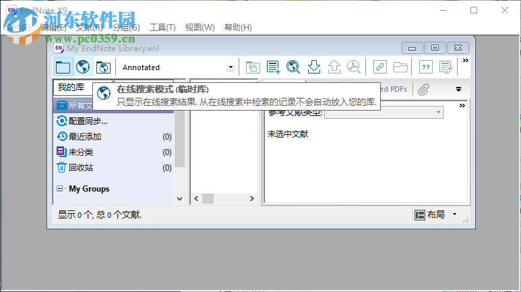Viewport: 521px width, 292px height.
Task: Click the Import download-arrow icon
Action: click(313, 67)
